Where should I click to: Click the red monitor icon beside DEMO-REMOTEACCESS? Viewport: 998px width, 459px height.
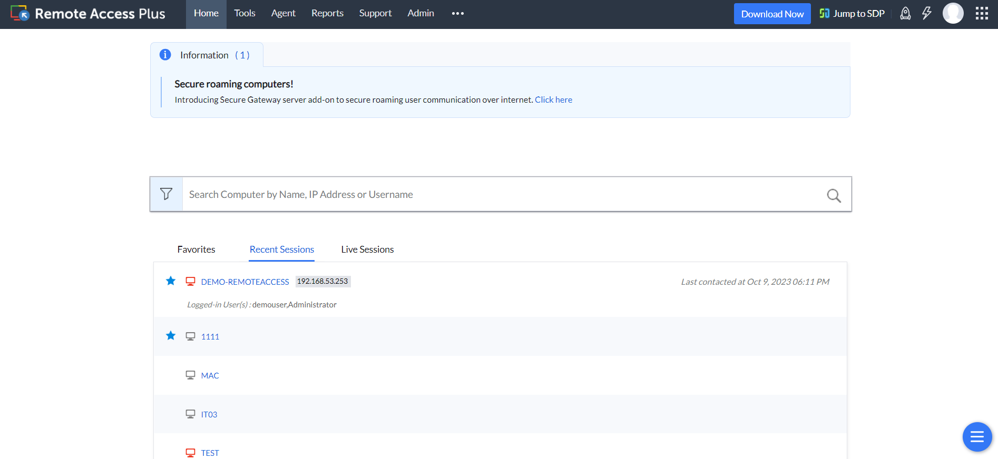point(190,282)
